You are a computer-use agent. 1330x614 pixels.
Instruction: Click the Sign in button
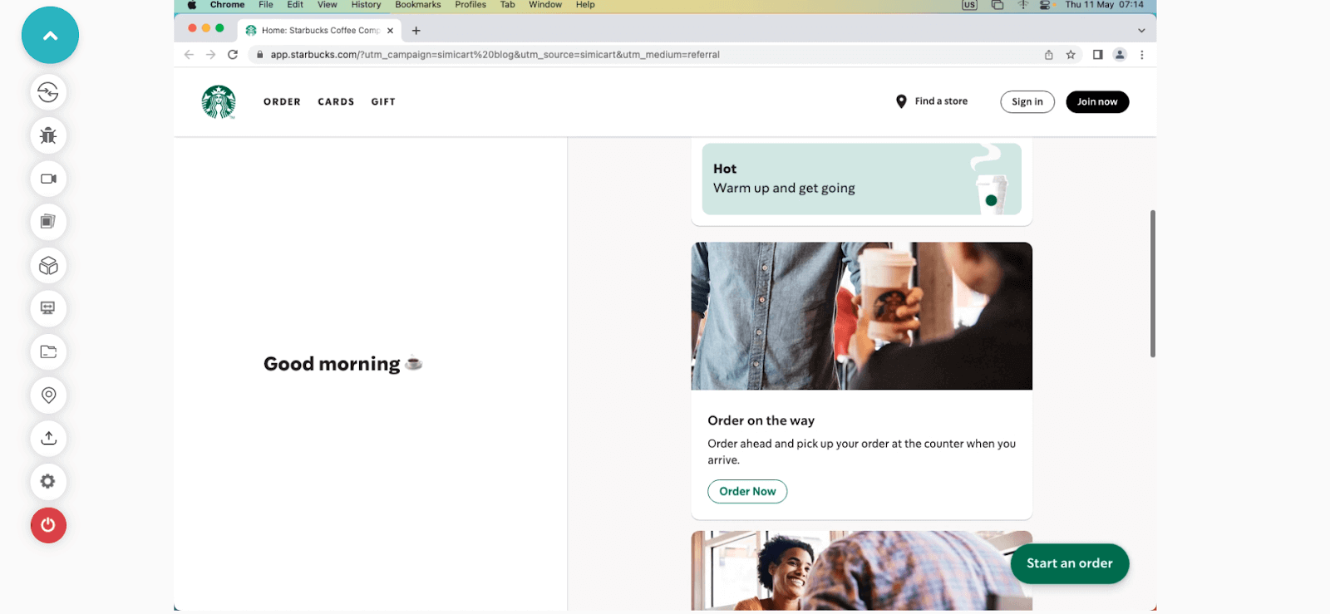1027,102
